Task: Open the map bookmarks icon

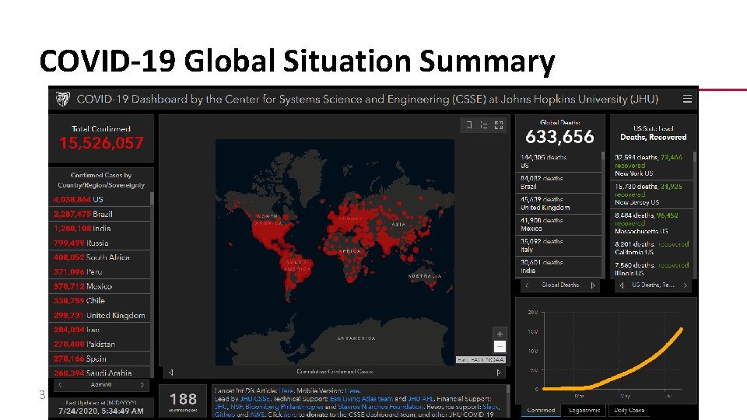Action: pos(468,125)
